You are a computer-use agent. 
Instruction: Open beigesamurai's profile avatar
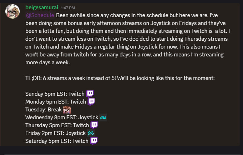(13, 12)
